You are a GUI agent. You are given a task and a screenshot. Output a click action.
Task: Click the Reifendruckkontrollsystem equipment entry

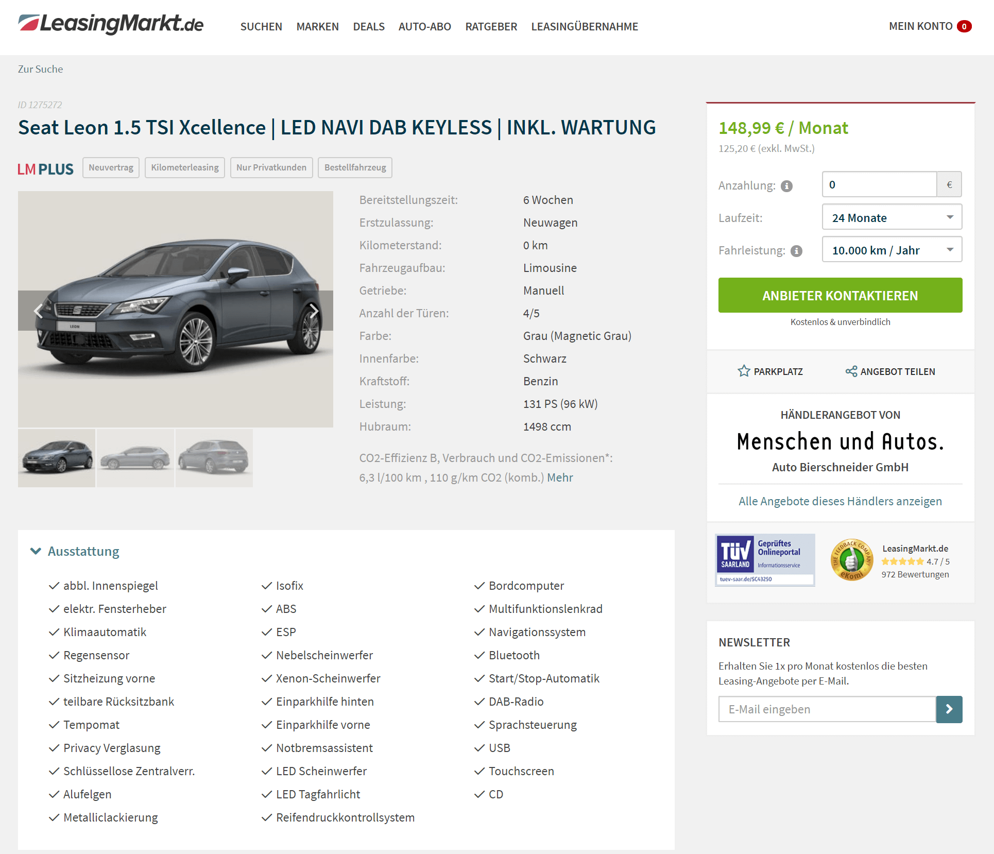point(345,817)
